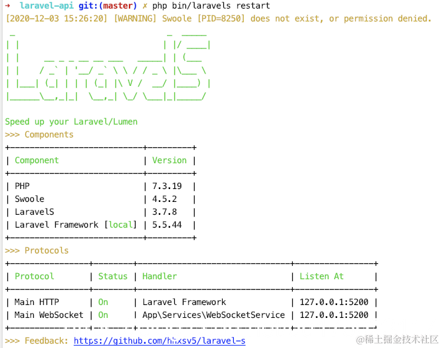Click the 'Version' column header
The height and width of the screenshot is (348, 442).
(x=169, y=160)
